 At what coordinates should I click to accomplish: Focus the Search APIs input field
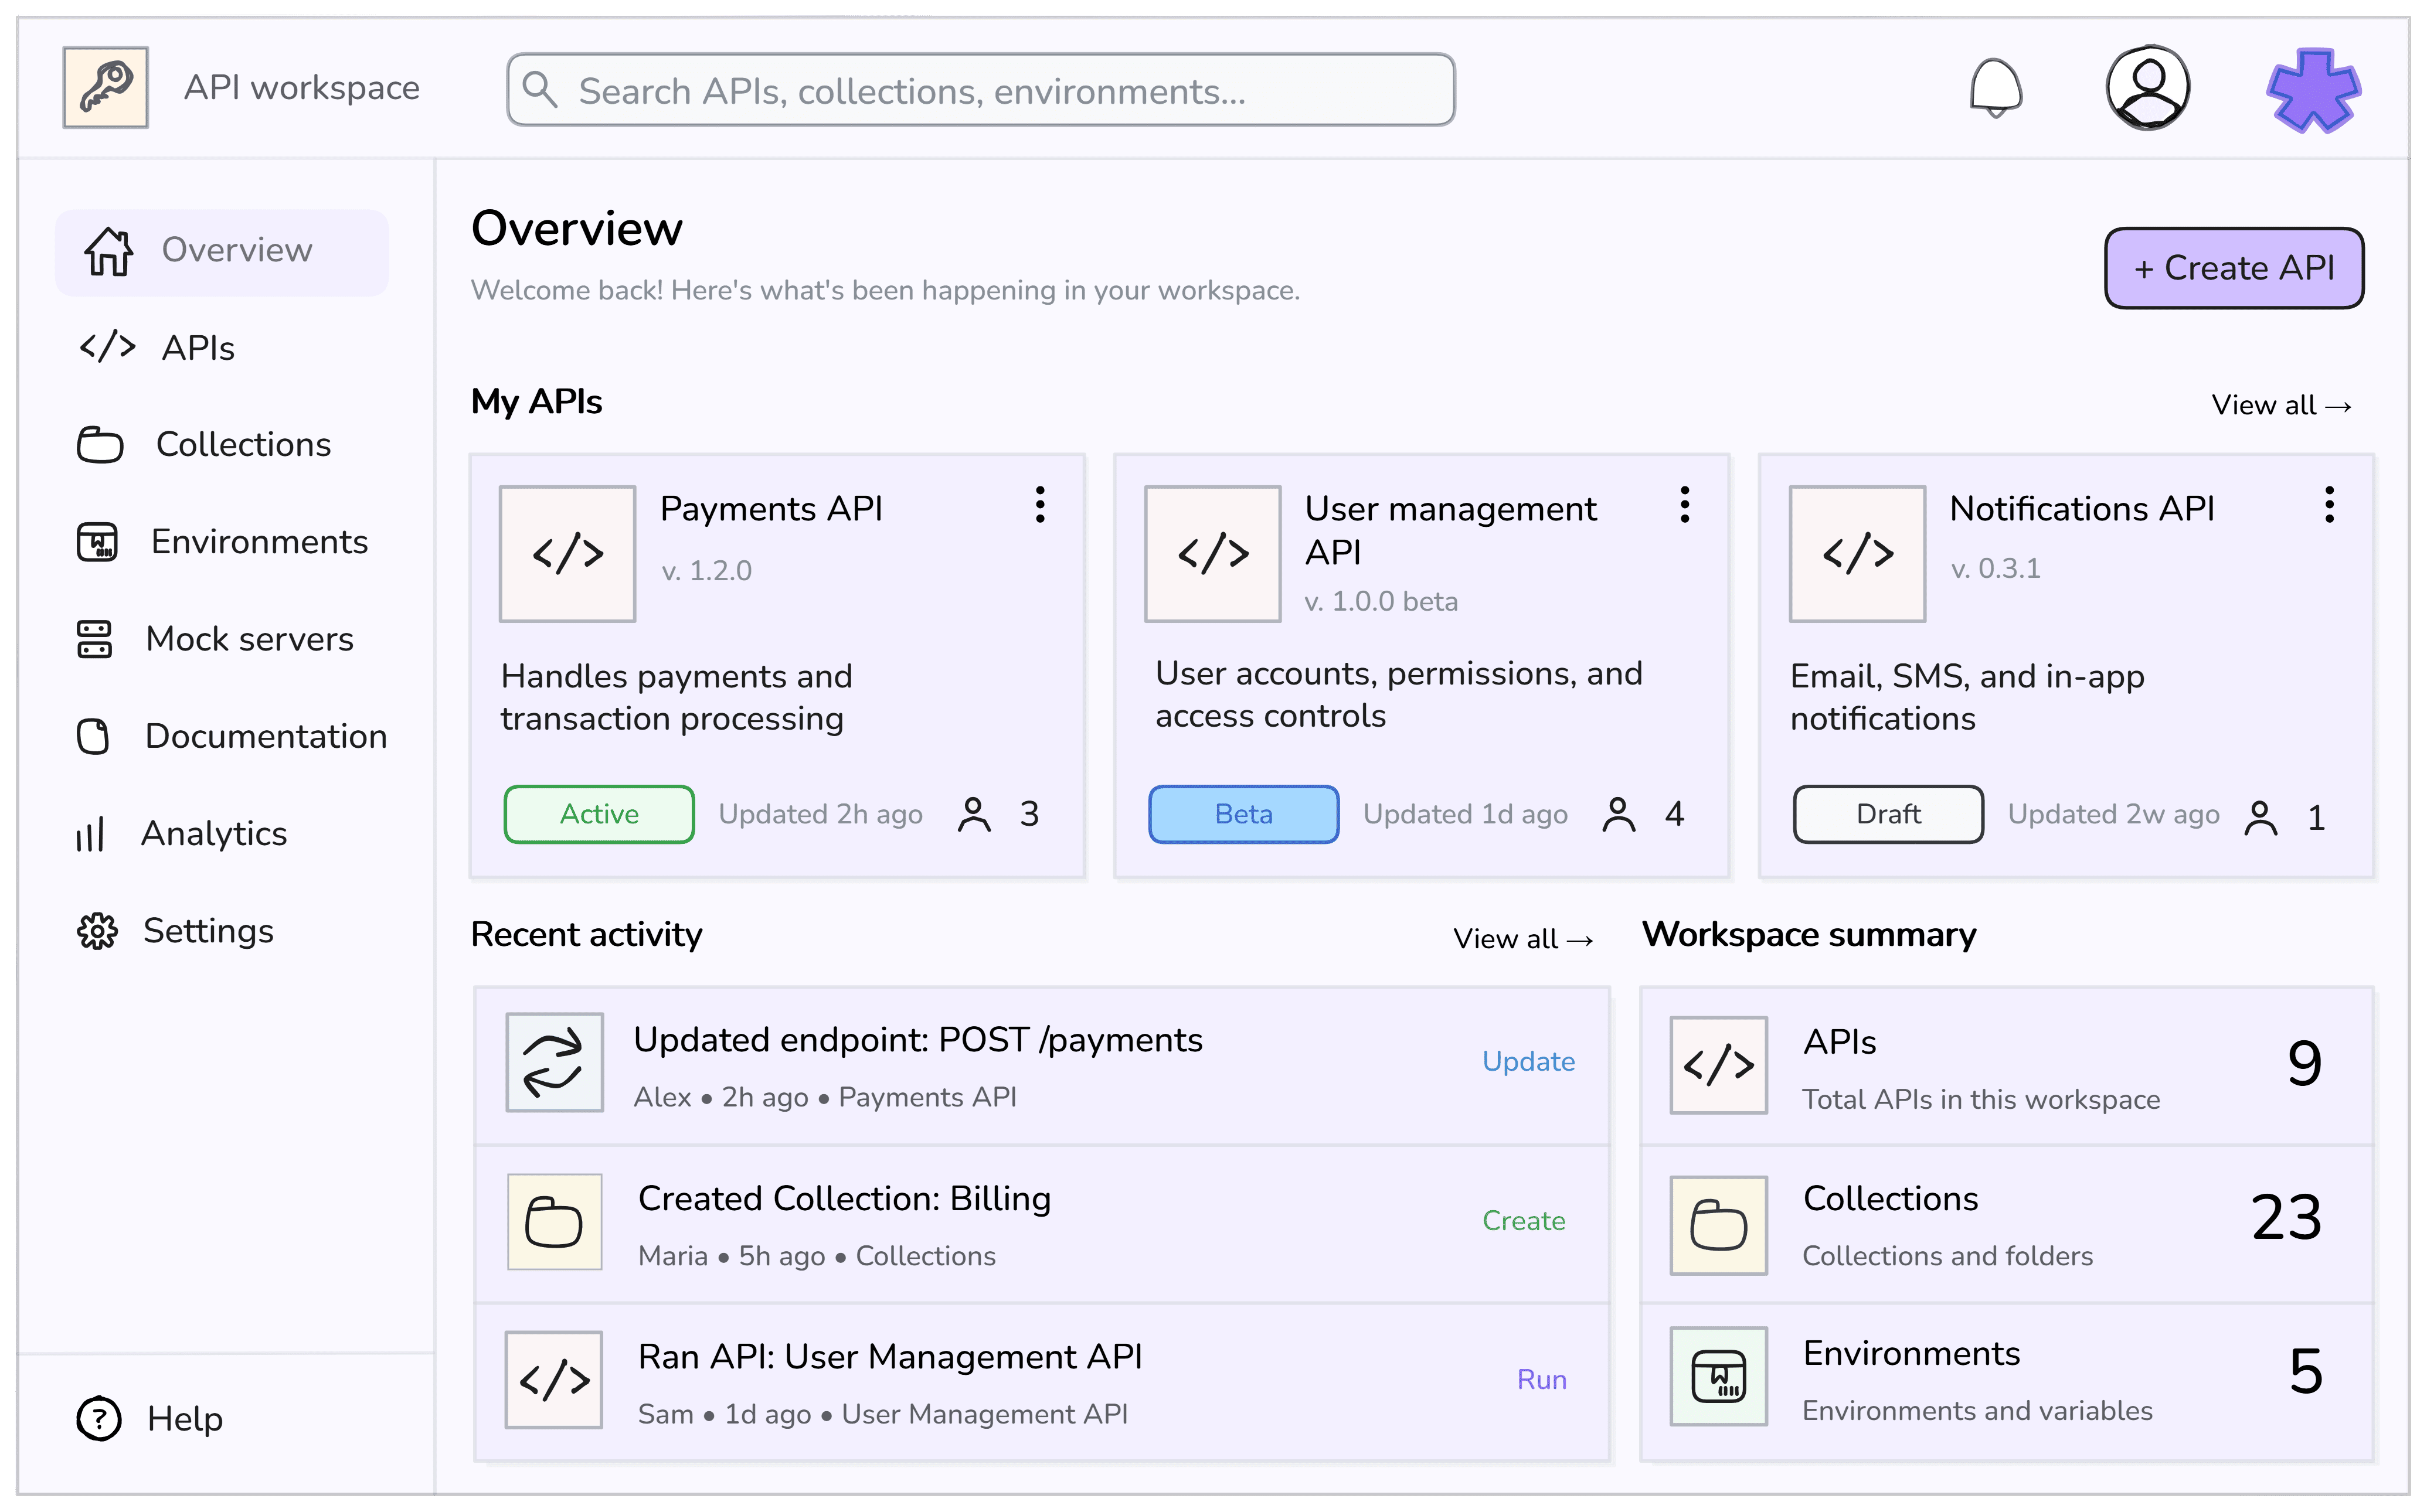click(980, 90)
